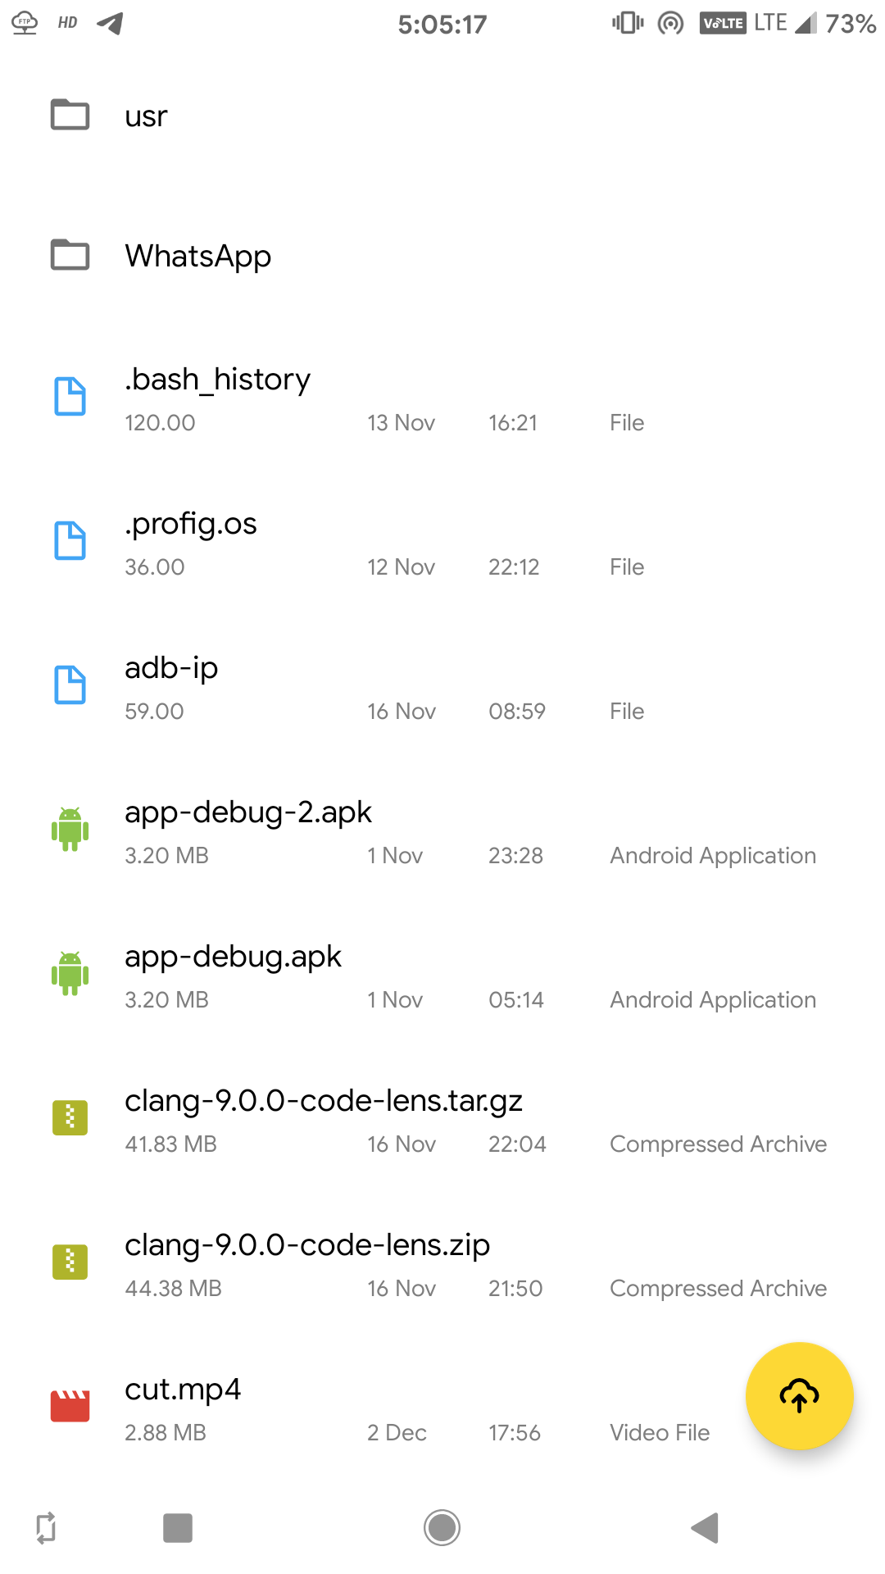Tap the video clapper icon for cut.mp4
885x1574 pixels.
(70, 1406)
